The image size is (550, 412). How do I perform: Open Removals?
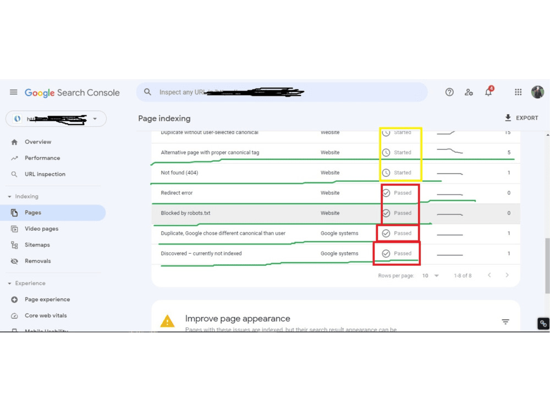click(x=37, y=261)
